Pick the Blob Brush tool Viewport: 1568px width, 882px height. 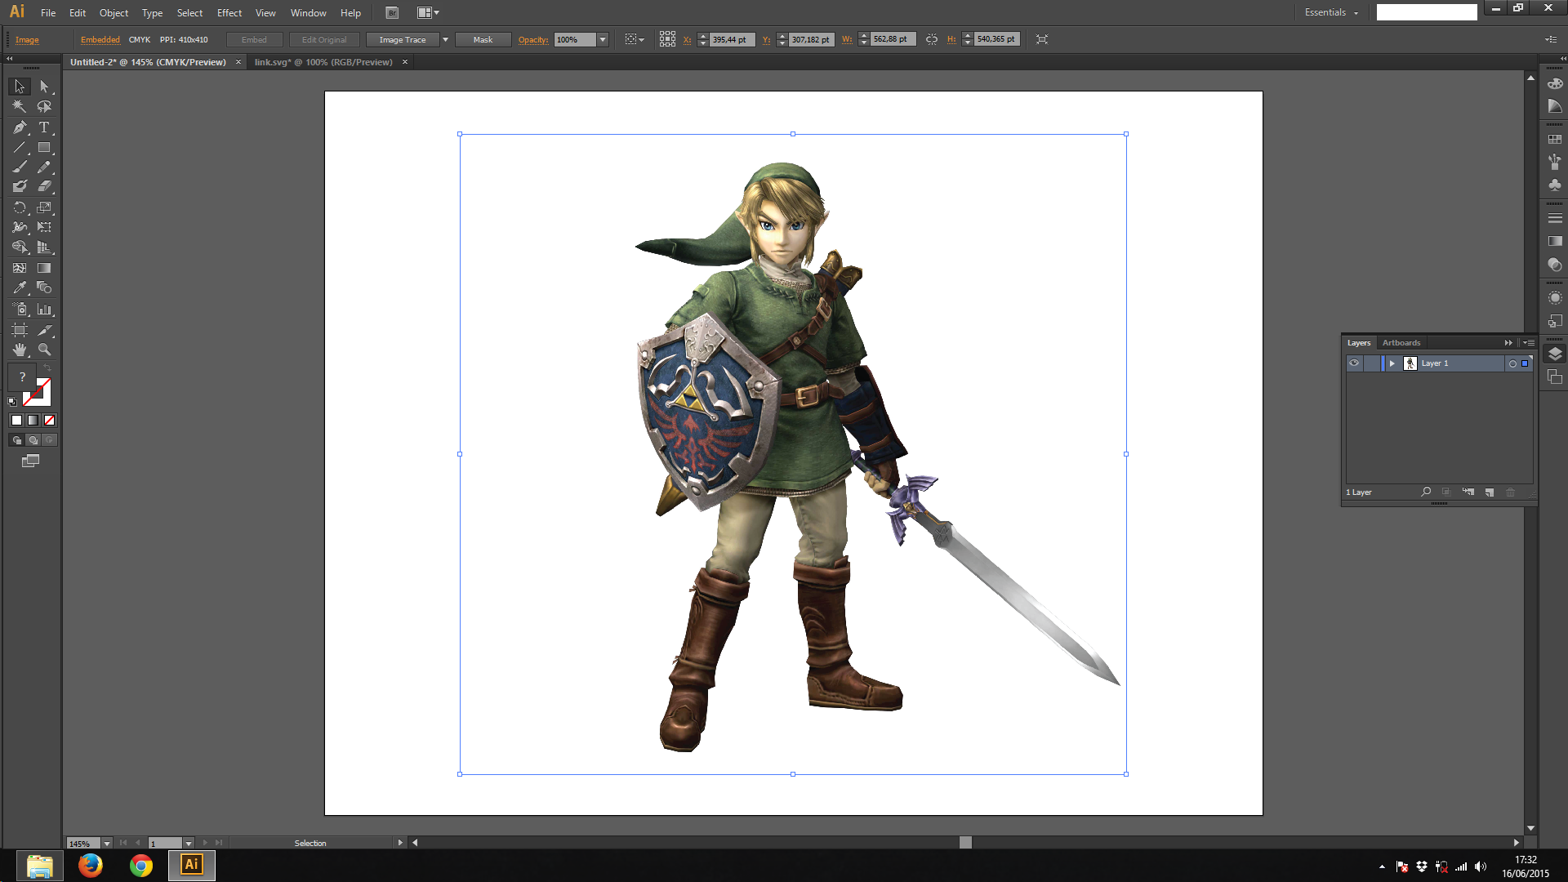[x=20, y=186]
